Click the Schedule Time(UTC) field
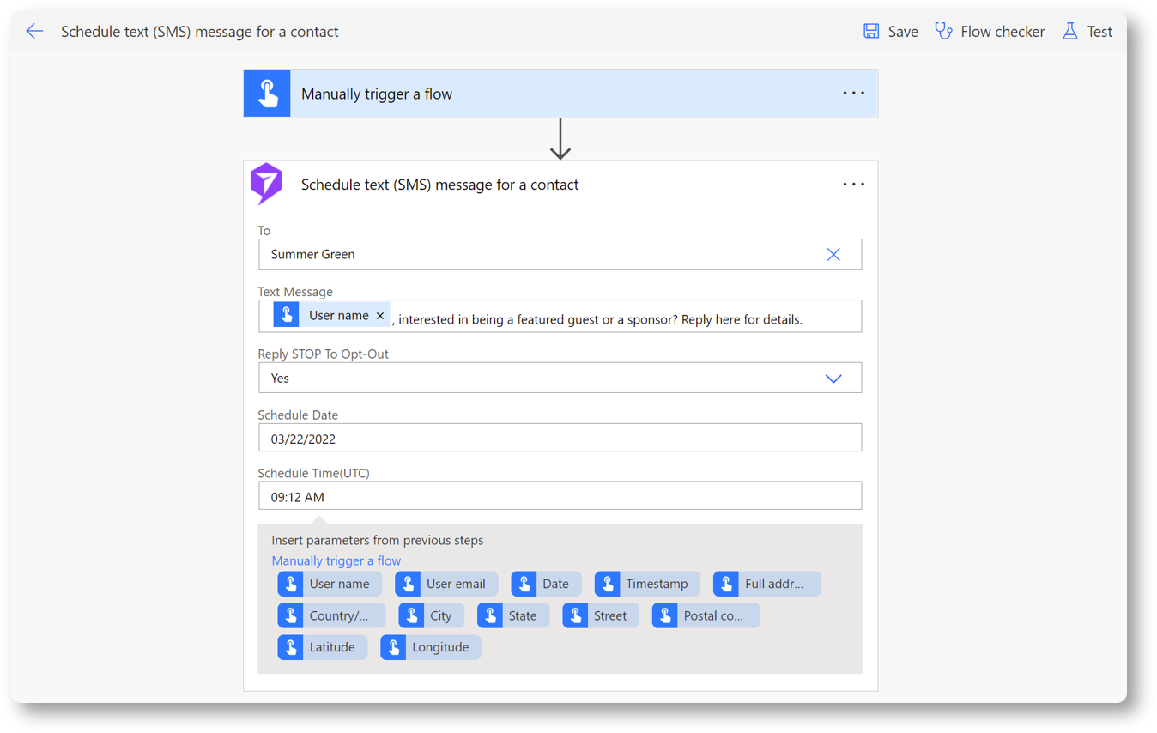This screenshot has width=1157, height=733. click(x=560, y=497)
